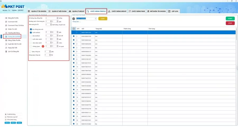Open Lịch Sử Đăng Bài sidebar item
Screen dimensions: 238x127
[12, 52]
